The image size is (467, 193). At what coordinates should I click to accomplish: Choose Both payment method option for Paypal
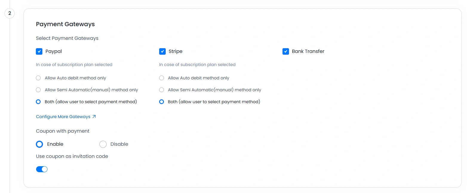[38, 102]
